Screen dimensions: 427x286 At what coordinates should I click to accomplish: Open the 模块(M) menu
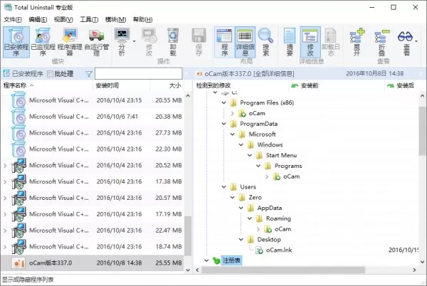tap(115, 19)
